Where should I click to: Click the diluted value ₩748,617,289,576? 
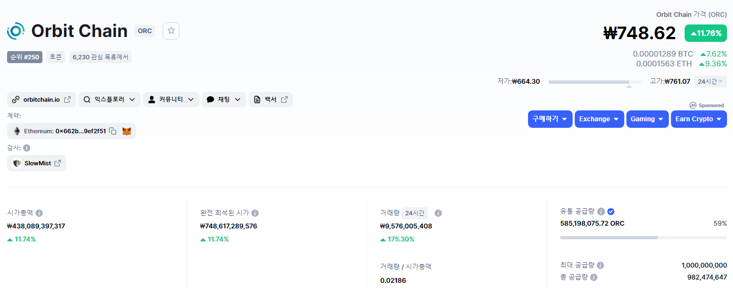[x=228, y=226]
